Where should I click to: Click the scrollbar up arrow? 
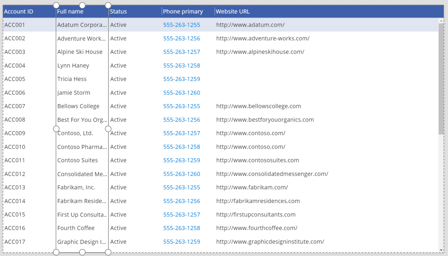(441, 21)
